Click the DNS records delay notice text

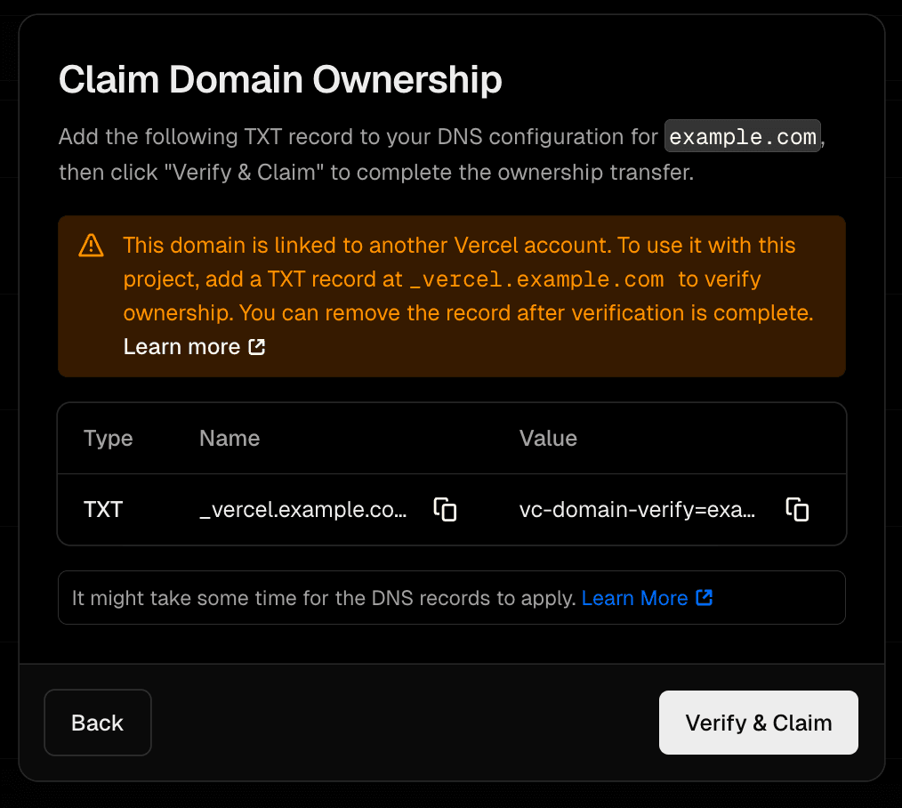(324, 598)
